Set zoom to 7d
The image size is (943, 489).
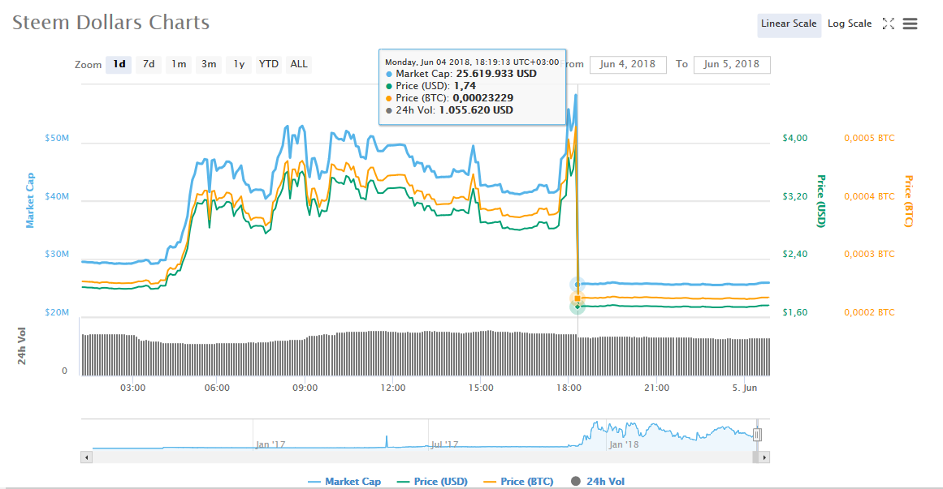click(149, 64)
